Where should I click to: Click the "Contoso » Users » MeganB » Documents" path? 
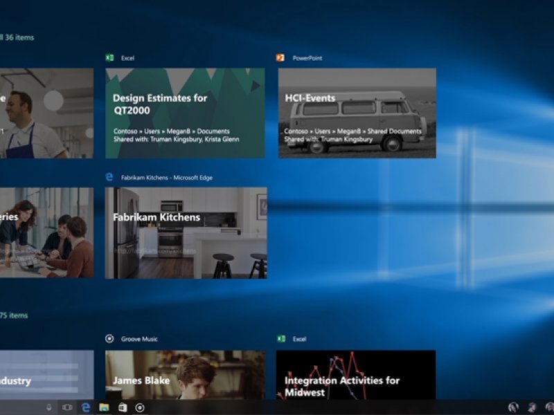(172, 131)
